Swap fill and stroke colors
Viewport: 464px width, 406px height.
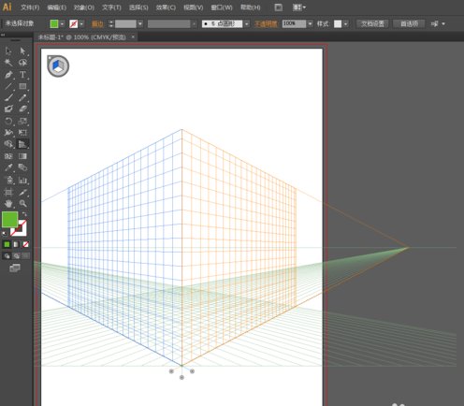click(x=24, y=214)
